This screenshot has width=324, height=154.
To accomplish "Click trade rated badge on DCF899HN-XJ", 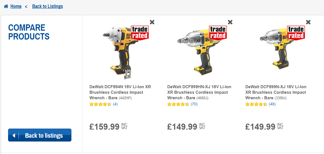I will 218,32.
